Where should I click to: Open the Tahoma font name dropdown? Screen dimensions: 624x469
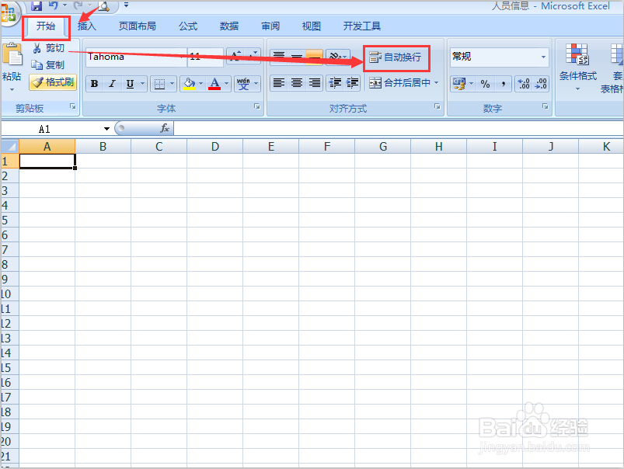coord(183,57)
